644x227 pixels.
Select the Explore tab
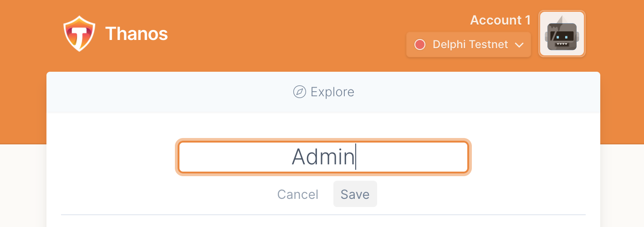click(323, 92)
